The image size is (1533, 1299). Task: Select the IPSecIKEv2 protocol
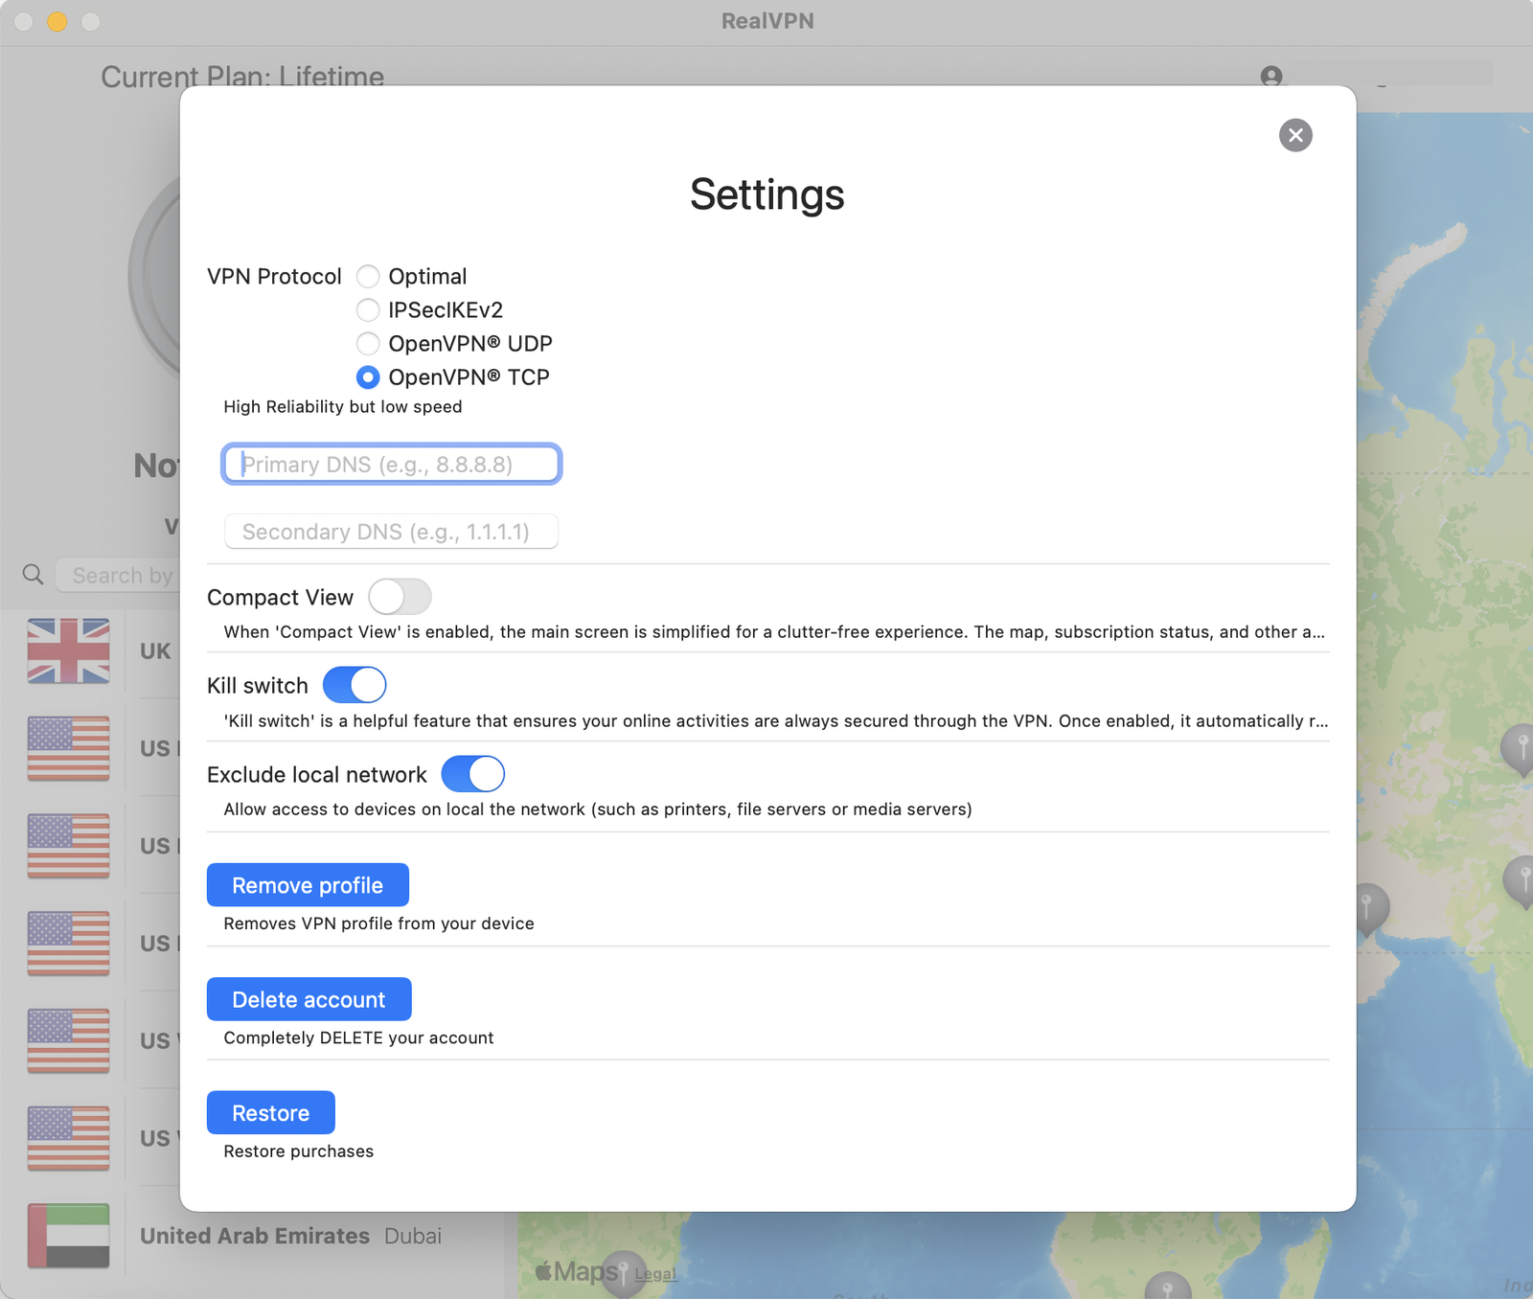click(367, 309)
